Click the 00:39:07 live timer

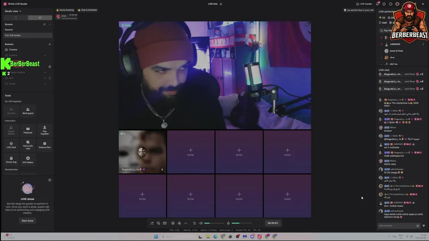[x=273, y=223]
